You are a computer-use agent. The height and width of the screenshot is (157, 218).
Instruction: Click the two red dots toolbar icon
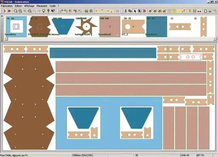[199, 11]
